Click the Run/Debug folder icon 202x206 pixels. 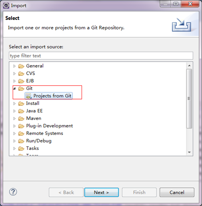21,141
